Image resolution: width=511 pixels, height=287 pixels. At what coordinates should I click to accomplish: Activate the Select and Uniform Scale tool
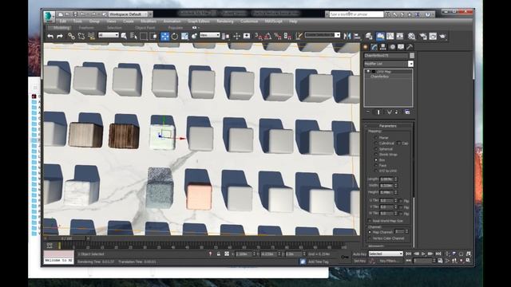click(x=184, y=37)
